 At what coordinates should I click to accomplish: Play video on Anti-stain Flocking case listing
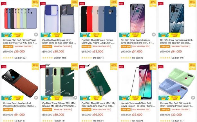[x=193, y=98]
